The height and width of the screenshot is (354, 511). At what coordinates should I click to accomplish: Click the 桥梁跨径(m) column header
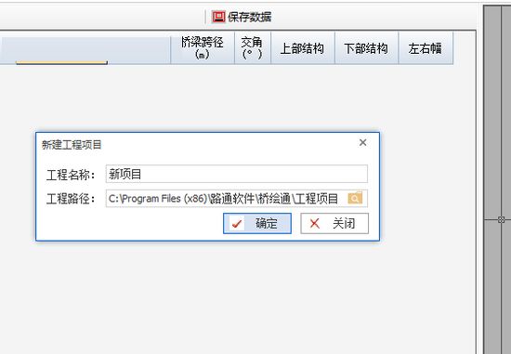pyautogui.click(x=202, y=48)
